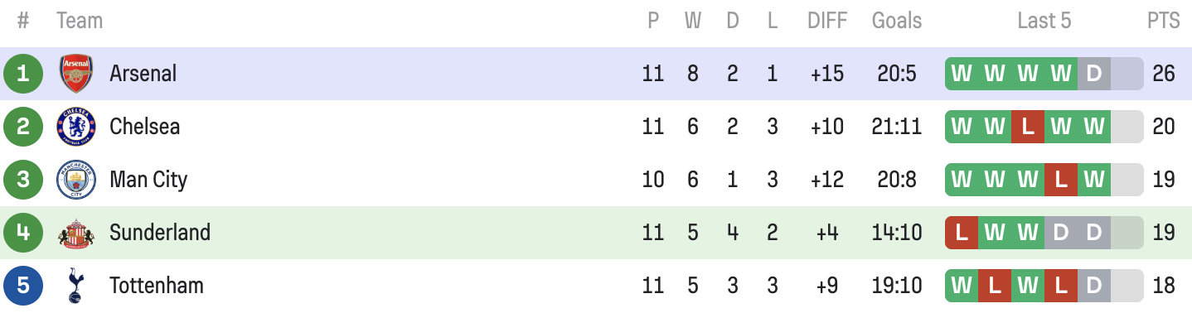Open the Arsenal team link

click(x=143, y=74)
